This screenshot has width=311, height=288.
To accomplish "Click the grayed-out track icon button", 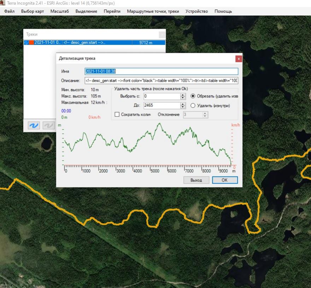I will (x=48, y=126).
